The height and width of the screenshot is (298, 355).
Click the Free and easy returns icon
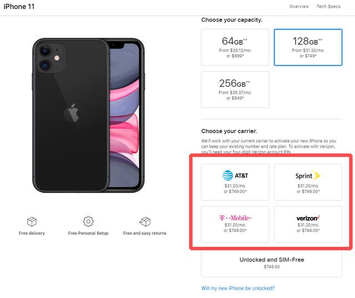(x=145, y=221)
